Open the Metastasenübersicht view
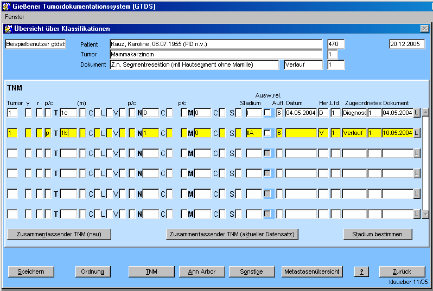The image size is (433, 291). point(311,271)
